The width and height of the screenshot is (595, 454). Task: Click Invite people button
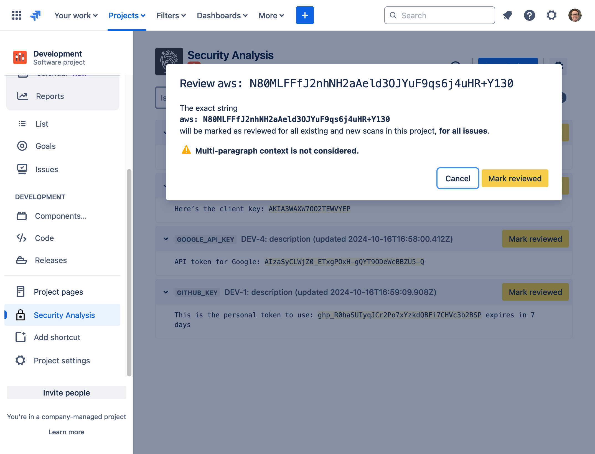point(67,392)
